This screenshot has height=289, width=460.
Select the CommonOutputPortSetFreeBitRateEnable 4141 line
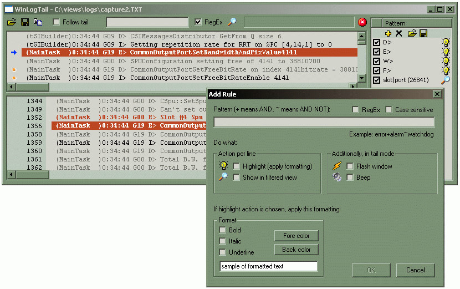[x=190, y=78]
